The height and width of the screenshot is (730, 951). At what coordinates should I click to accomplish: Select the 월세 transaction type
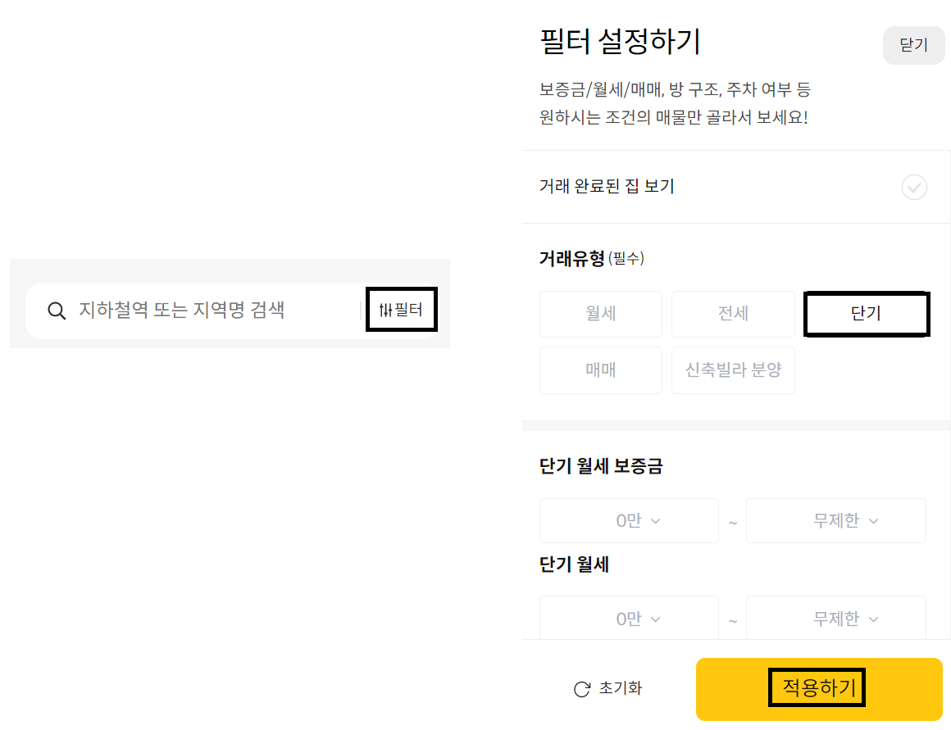pos(601,314)
